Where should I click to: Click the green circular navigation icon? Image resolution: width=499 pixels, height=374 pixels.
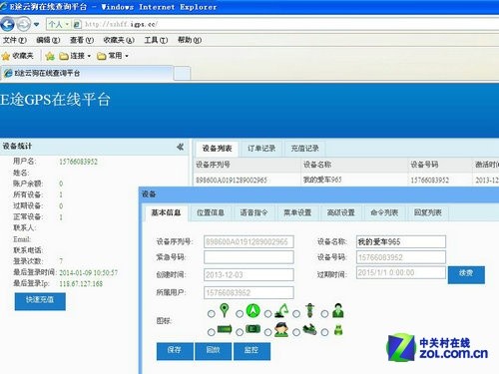(252, 311)
